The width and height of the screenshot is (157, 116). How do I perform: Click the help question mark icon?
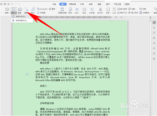154,53
